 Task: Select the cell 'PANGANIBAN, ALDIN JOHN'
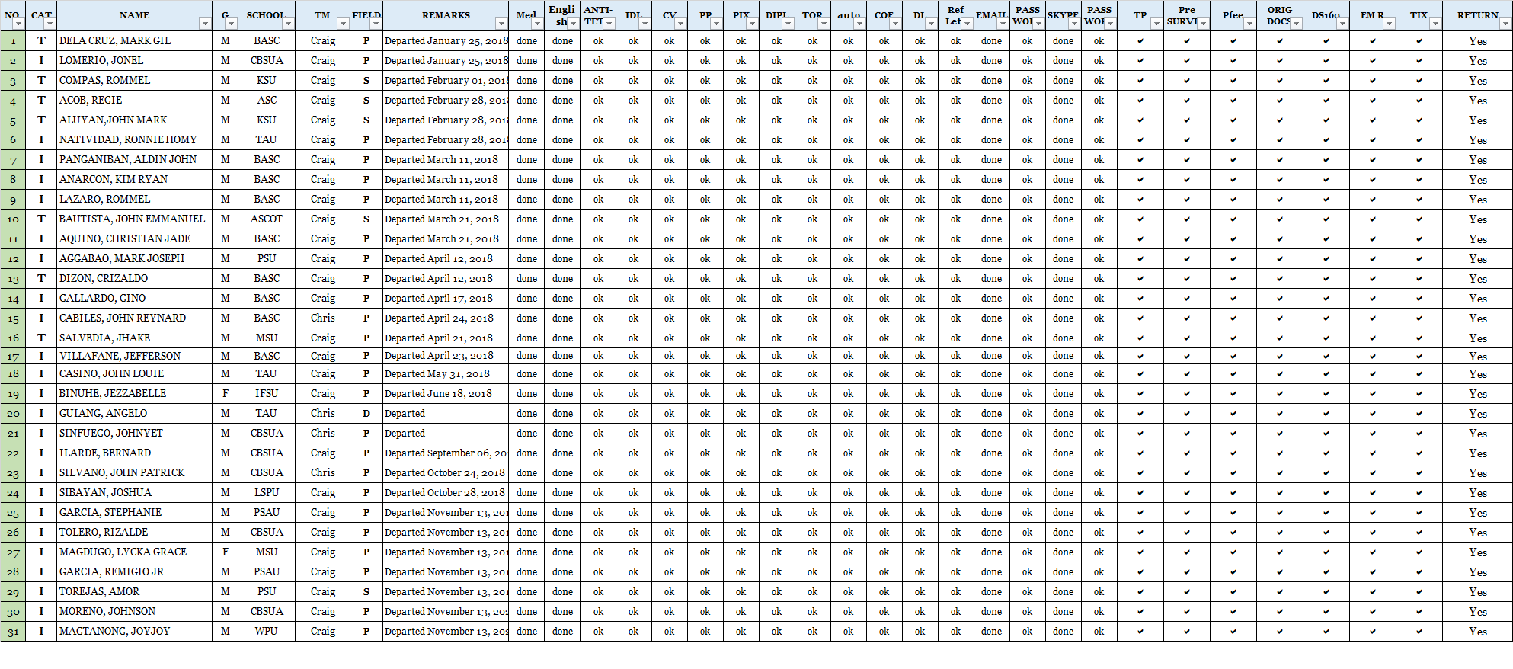[134, 160]
